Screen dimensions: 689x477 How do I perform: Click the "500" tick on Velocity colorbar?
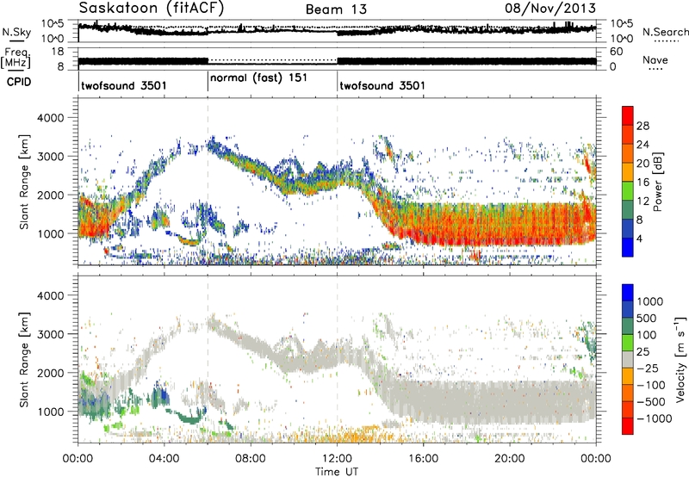point(646,318)
